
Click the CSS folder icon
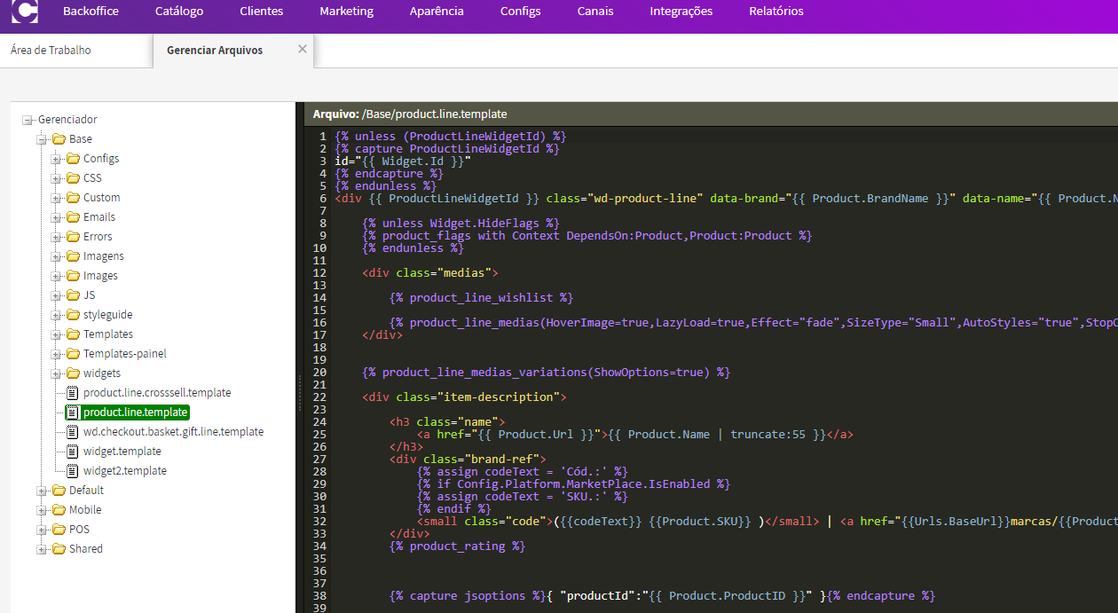pos(73,178)
